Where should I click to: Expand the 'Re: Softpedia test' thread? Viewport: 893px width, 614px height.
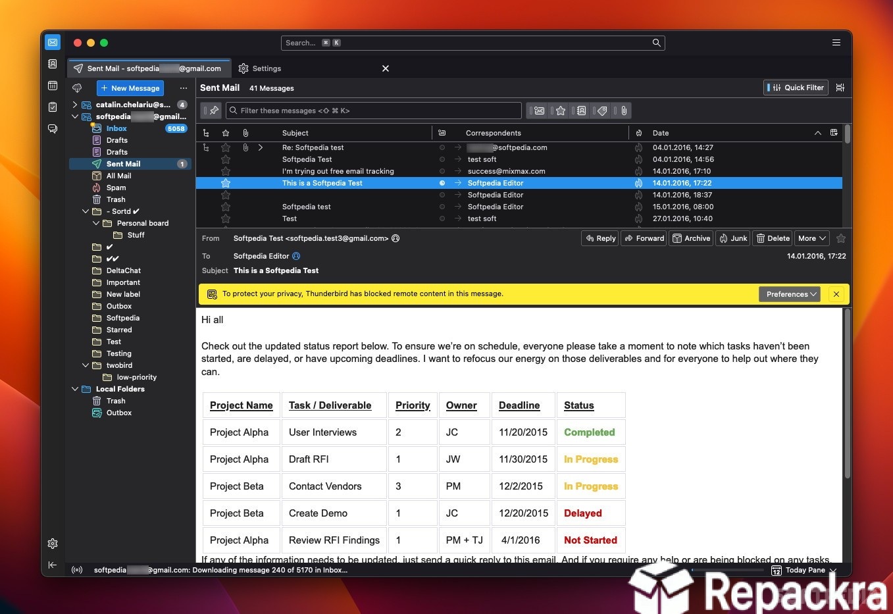click(261, 147)
